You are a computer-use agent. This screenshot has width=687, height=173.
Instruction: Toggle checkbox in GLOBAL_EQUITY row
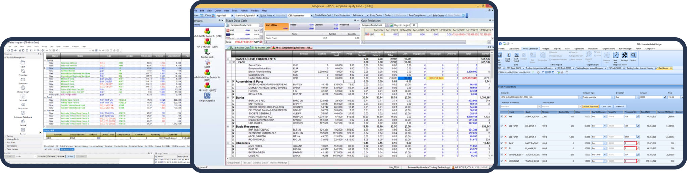tap(502, 155)
